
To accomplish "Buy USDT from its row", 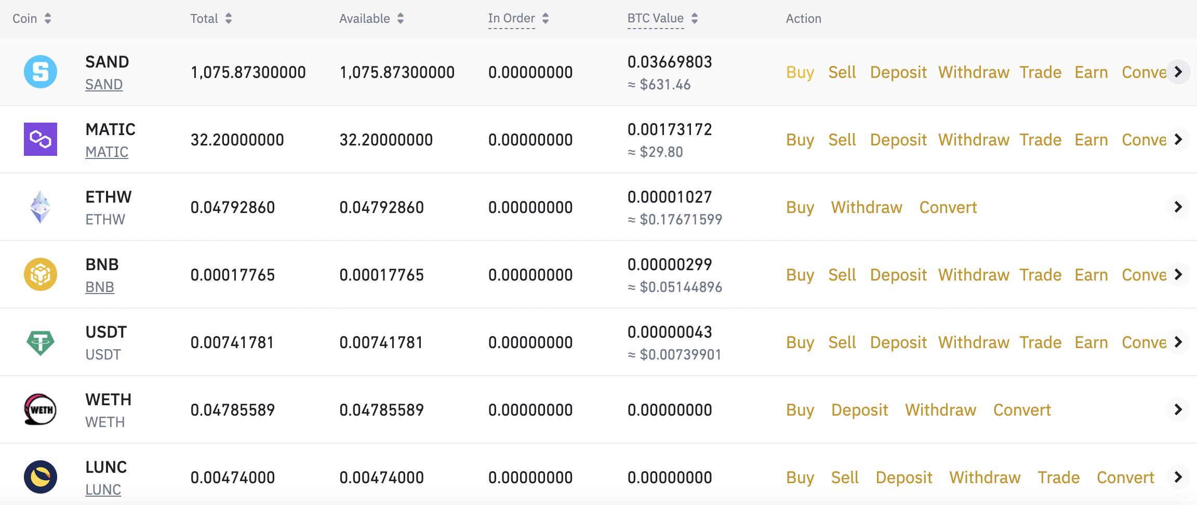I will tap(800, 342).
